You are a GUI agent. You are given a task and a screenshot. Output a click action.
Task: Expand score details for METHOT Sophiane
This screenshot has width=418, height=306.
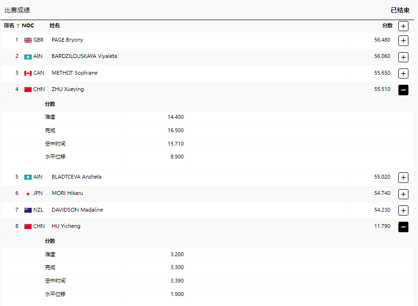click(x=403, y=74)
